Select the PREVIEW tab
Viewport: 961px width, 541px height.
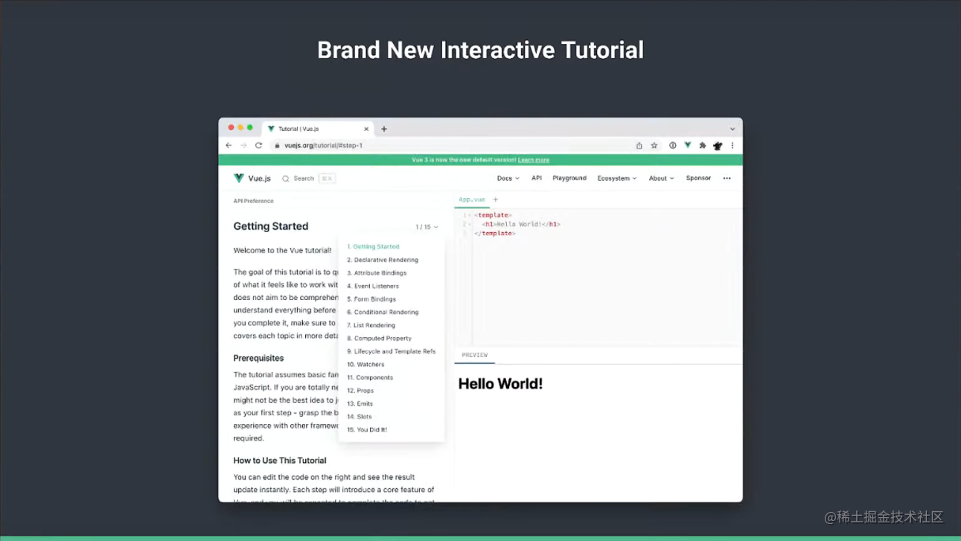[x=475, y=356]
